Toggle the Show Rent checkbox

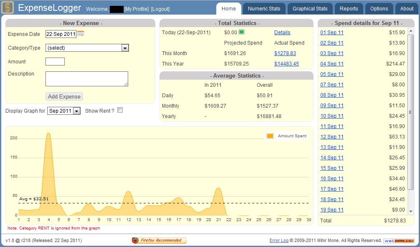(x=120, y=111)
